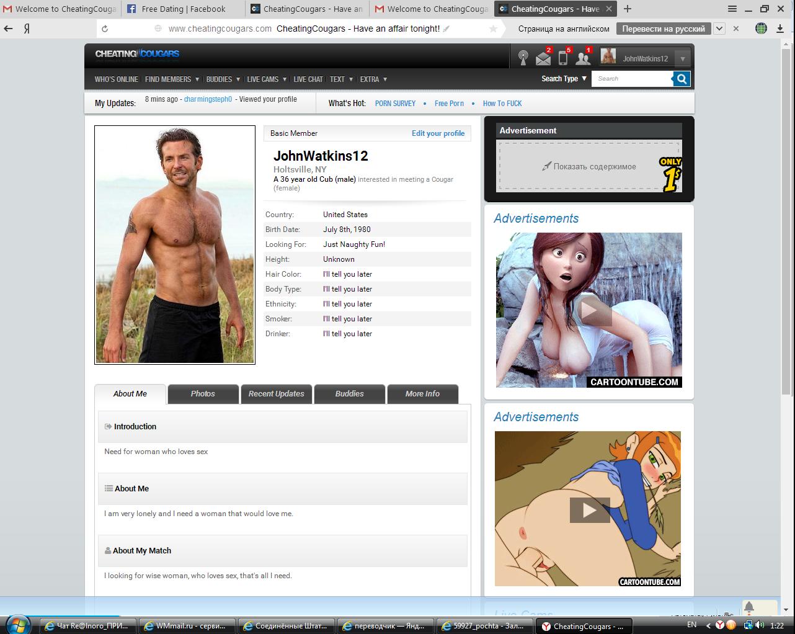The height and width of the screenshot is (634, 795).
Task: Click Показать содержимое in ad box
Action: coord(588,166)
